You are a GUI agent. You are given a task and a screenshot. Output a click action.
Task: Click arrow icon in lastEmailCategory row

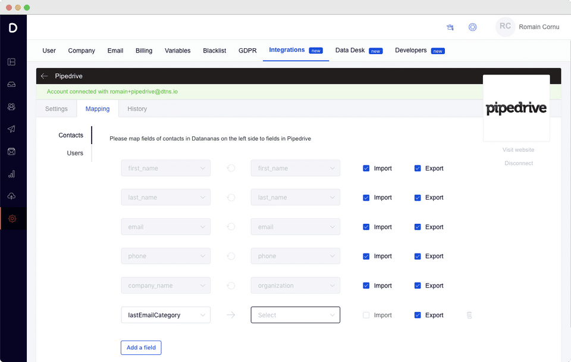[x=231, y=315]
